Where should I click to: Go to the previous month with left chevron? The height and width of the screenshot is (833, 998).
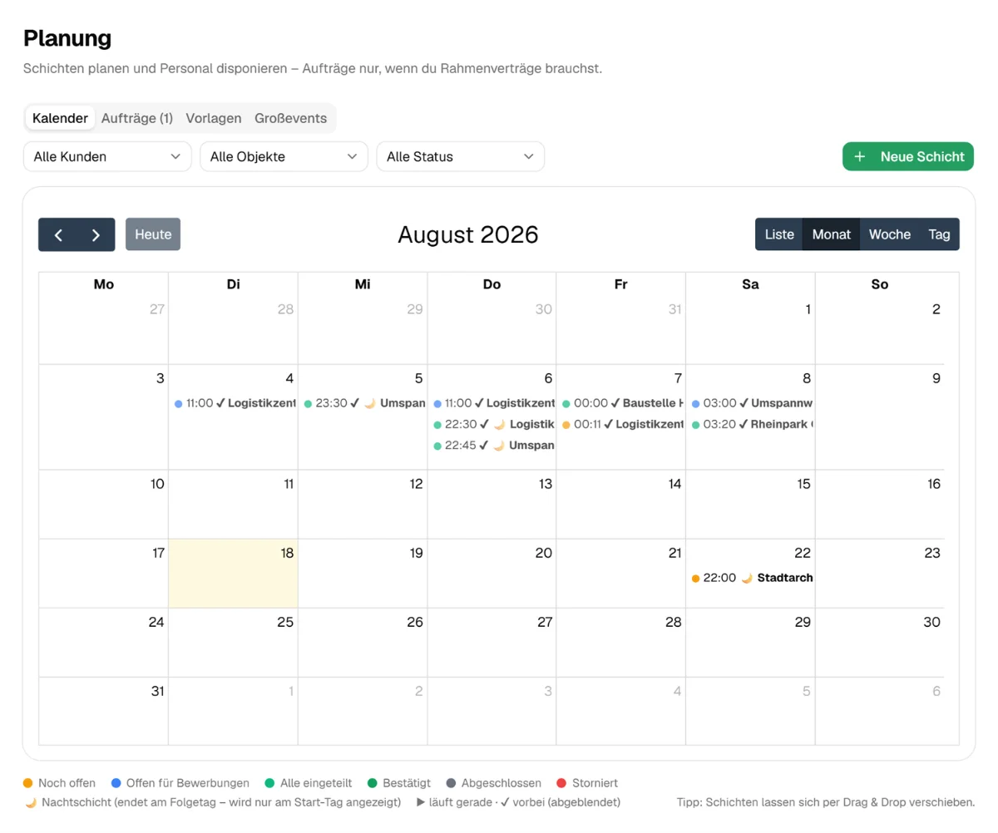point(58,234)
